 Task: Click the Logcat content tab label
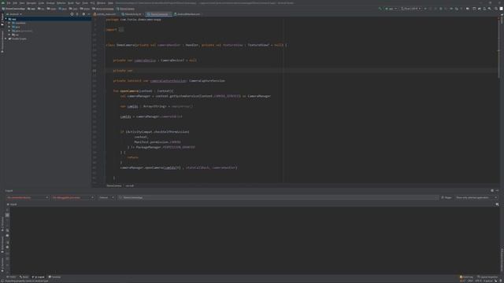click(13, 204)
